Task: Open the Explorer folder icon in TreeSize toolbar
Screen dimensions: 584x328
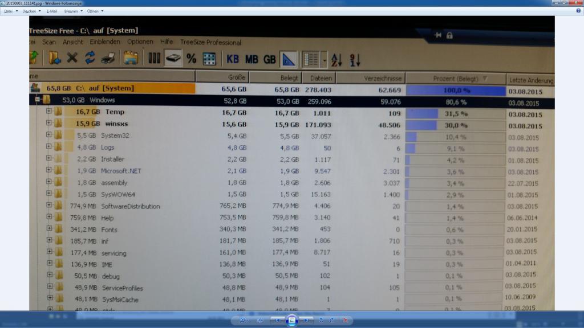Action: 131,58
